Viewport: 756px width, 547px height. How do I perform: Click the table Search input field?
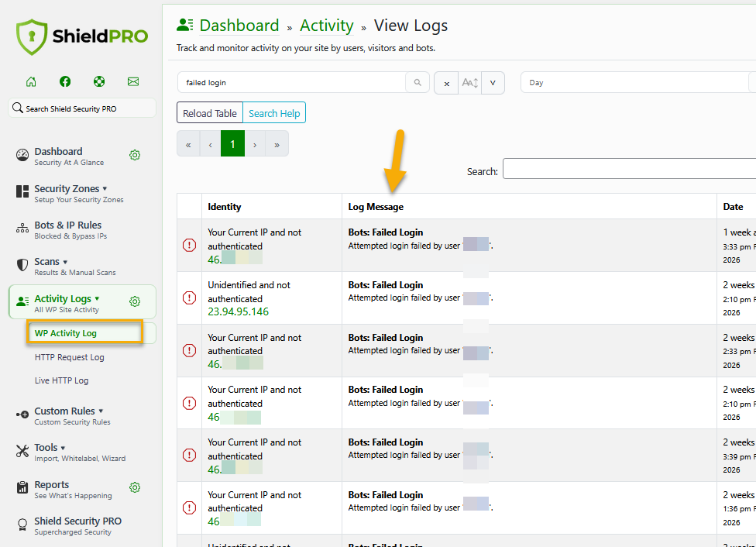tap(629, 168)
